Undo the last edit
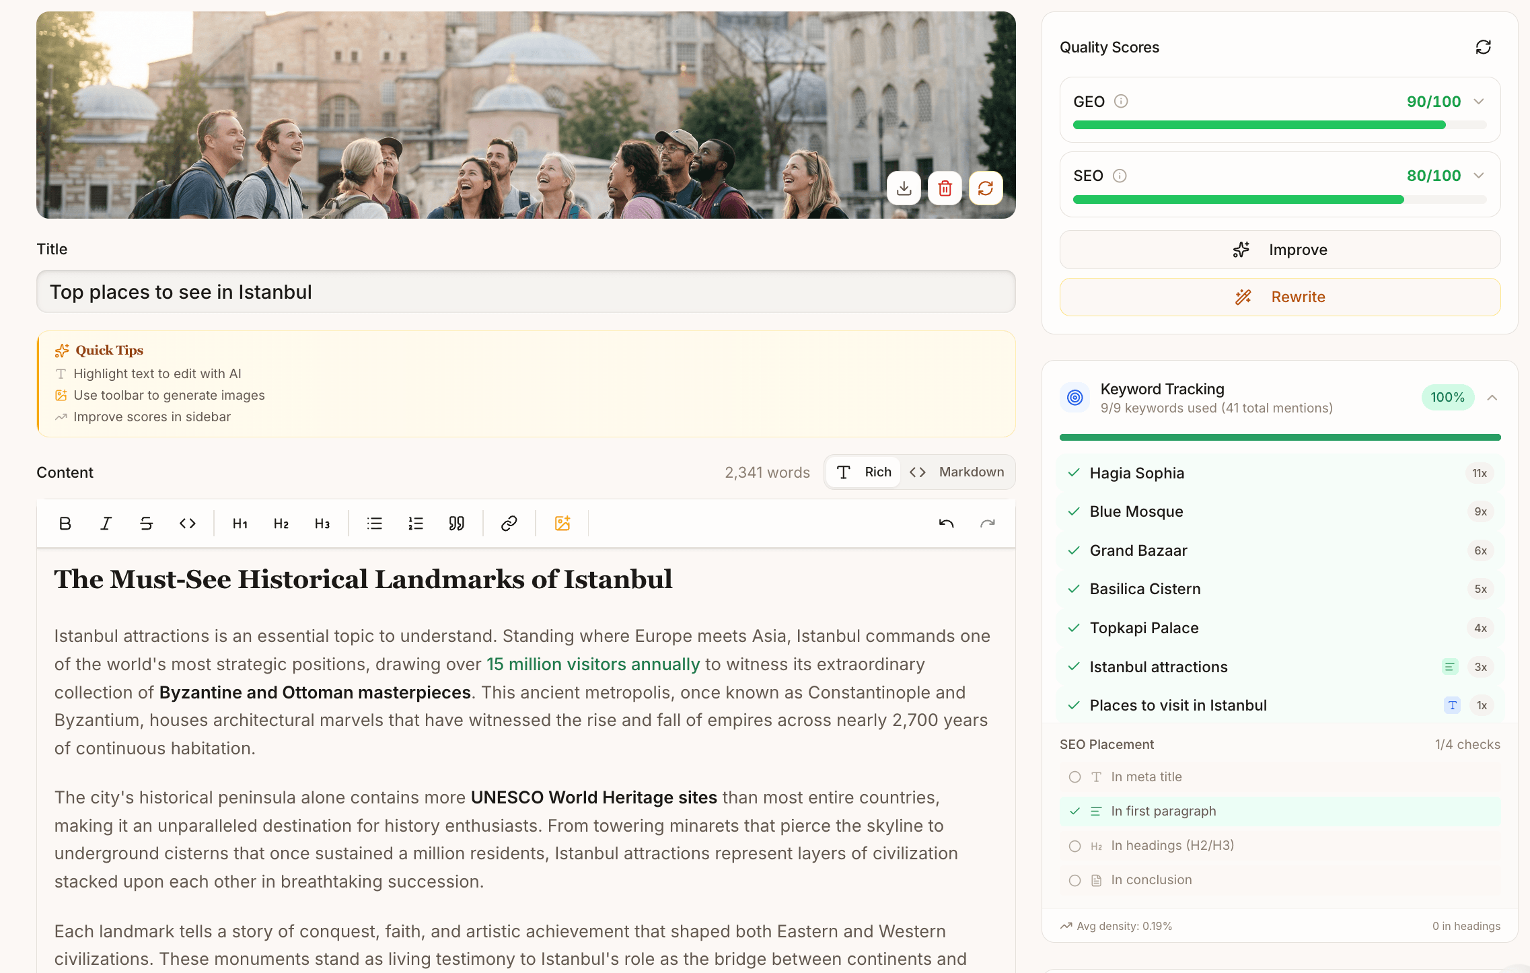Image resolution: width=1530 pixels, height=973 pixels. click(947, 523)
